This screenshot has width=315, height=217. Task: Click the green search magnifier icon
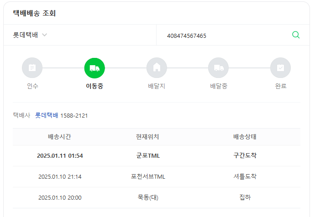click(x=296, y=35)
